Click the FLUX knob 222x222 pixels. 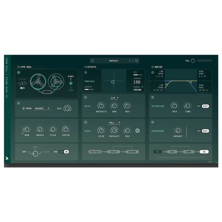[x=53, y=129]
